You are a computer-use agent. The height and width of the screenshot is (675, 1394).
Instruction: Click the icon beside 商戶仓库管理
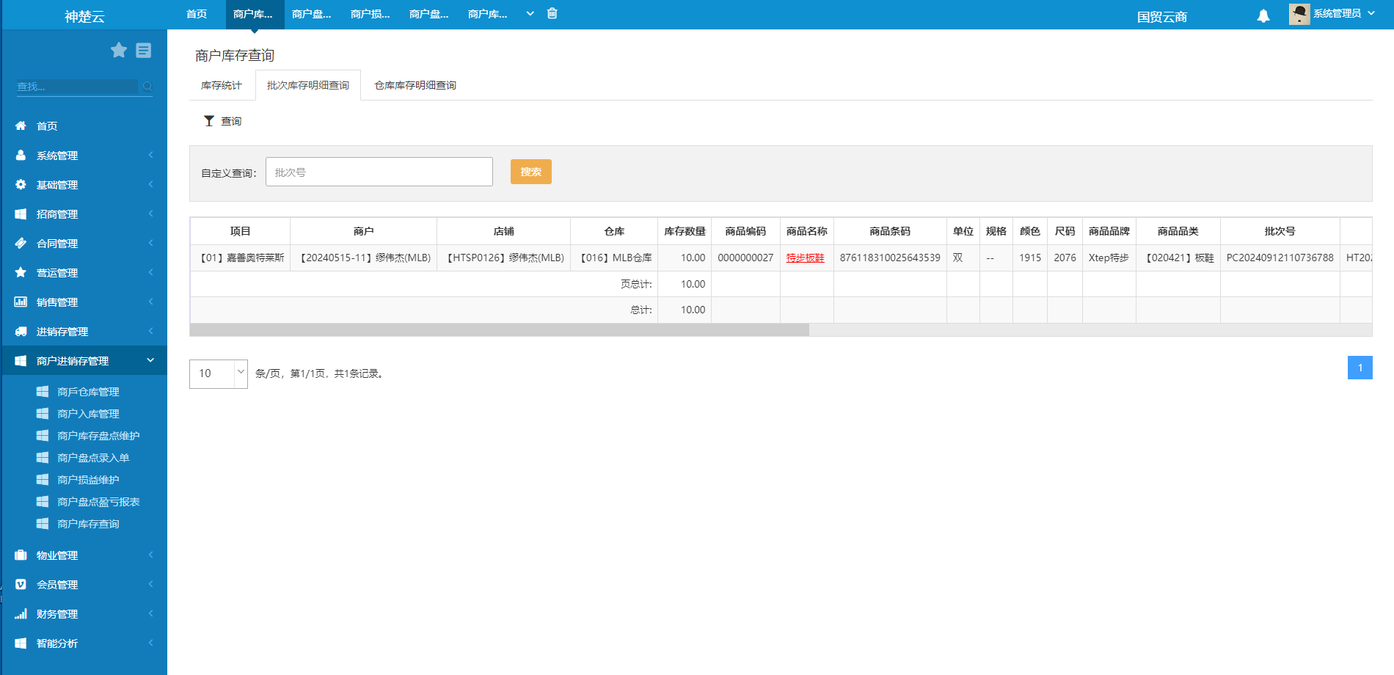(x=43, y=392)
